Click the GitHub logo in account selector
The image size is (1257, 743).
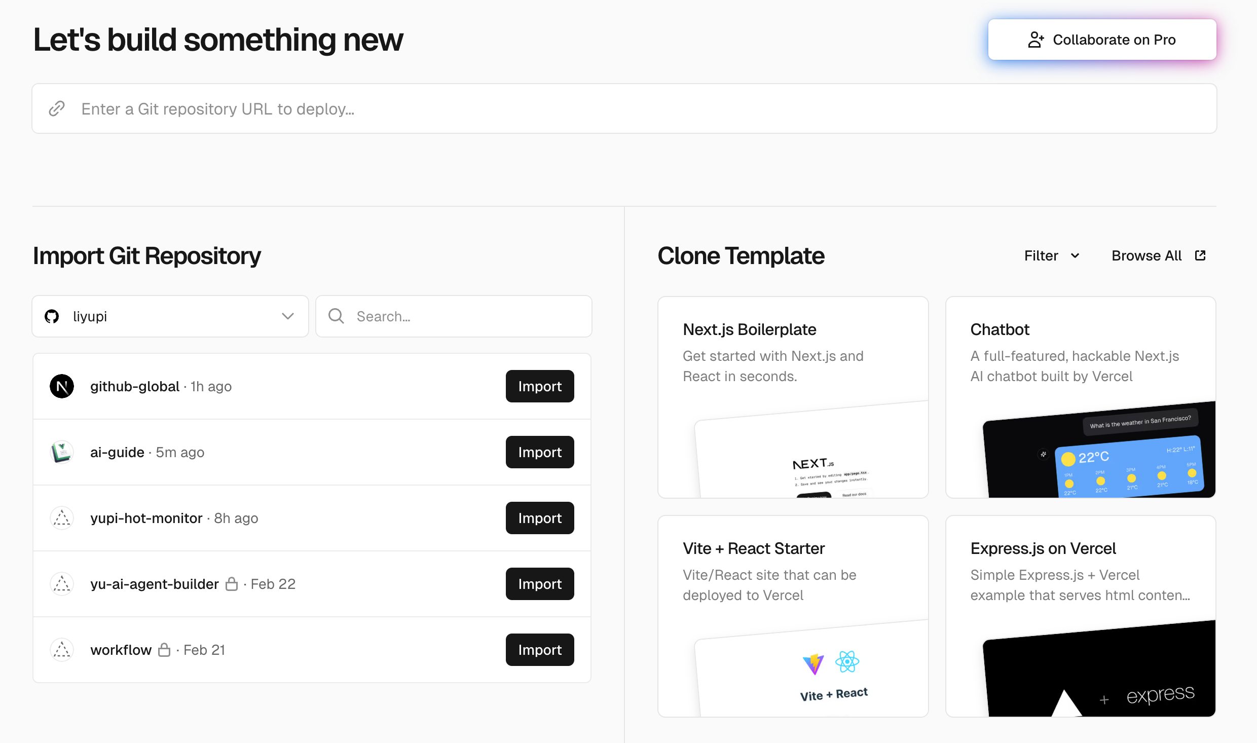(52, 316)
